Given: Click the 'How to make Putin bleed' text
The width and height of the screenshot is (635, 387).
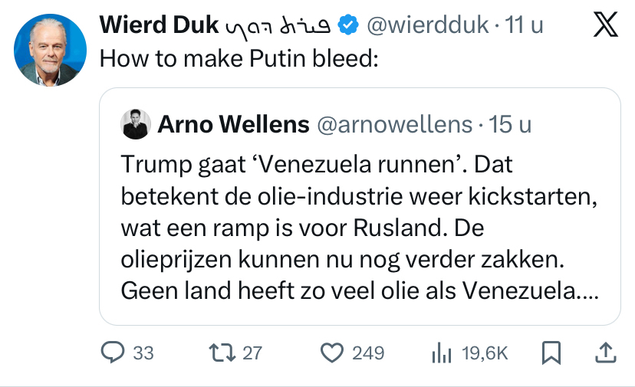Looking at the screenshot, I should (239, 59).
